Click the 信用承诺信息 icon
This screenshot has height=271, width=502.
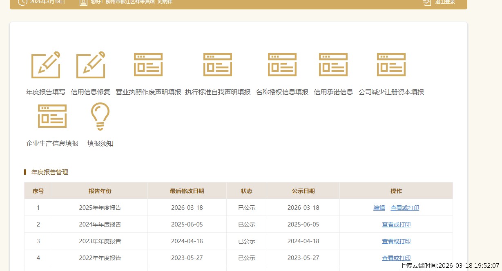(333, 65)
